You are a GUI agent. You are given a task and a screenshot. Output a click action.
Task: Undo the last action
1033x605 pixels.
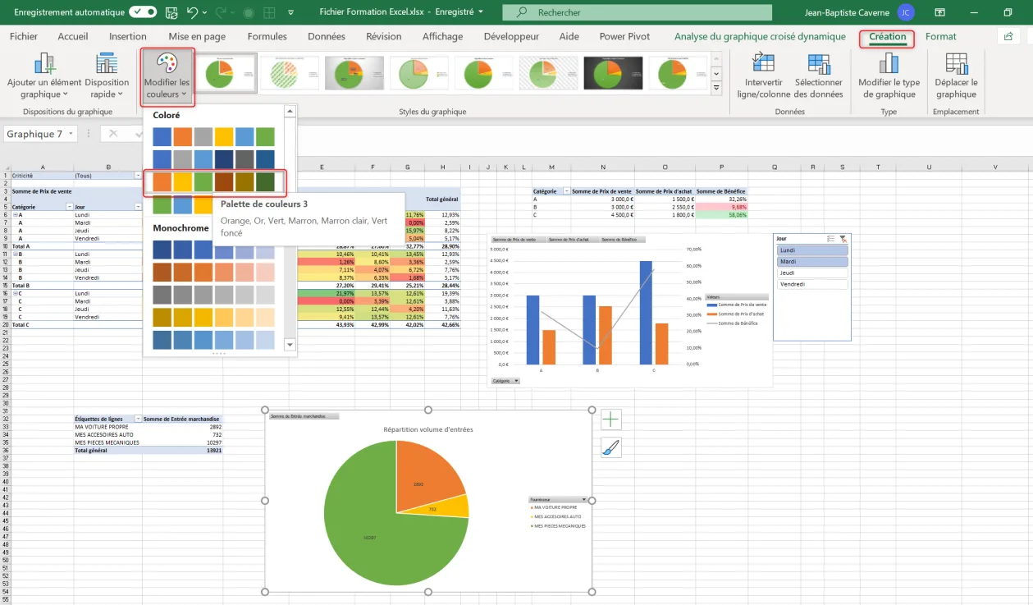[192, 12]
